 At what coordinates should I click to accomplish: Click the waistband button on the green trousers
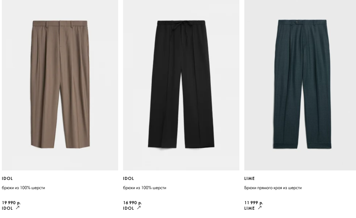click(296, 22)
